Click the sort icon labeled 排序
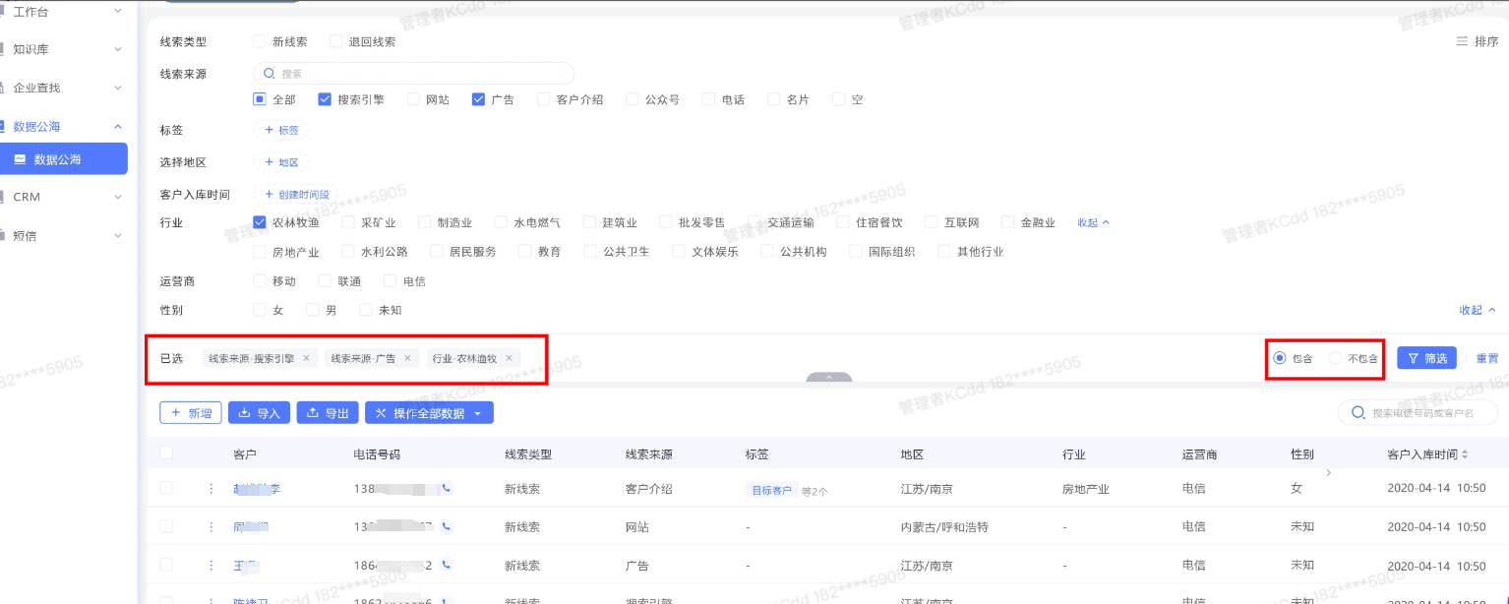The height and width of the screenshot is (604, 1509). [1477, 41]
